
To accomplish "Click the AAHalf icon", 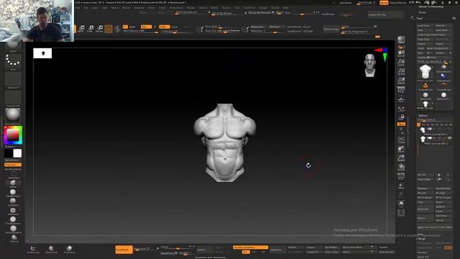I will coord(401,81).
